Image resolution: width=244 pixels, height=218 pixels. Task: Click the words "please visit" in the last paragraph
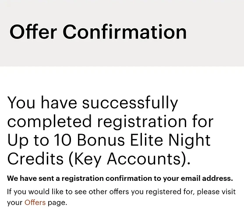pyautogui.click(x=216, y=192)
